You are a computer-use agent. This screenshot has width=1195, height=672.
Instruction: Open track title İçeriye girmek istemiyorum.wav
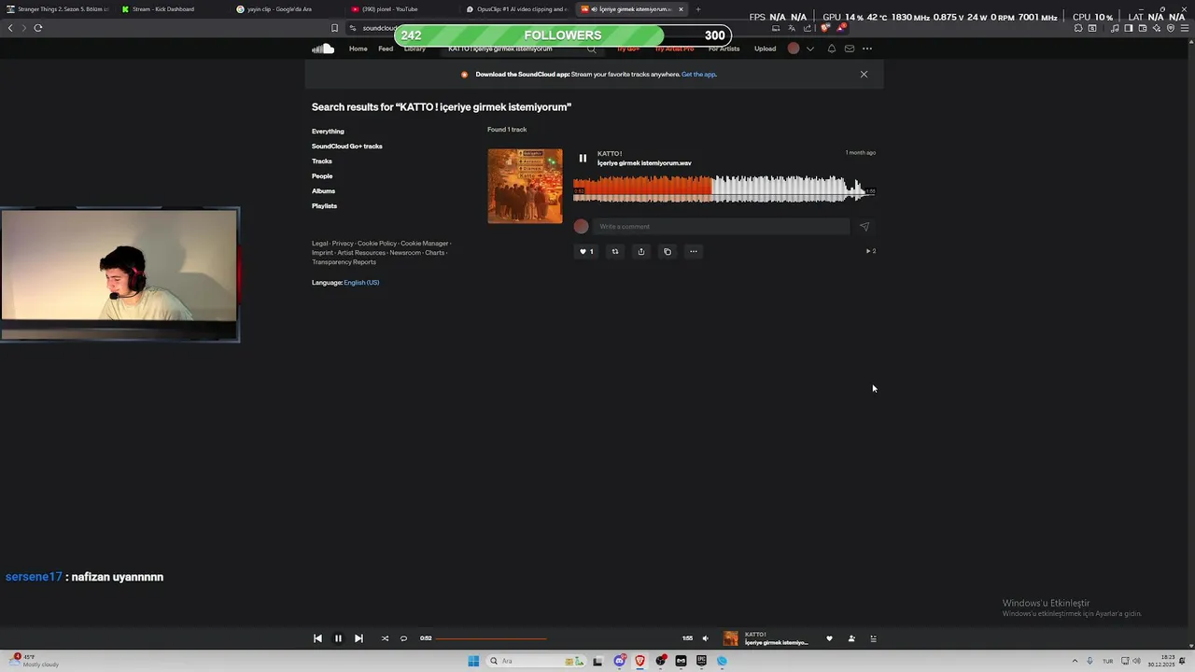644,163
